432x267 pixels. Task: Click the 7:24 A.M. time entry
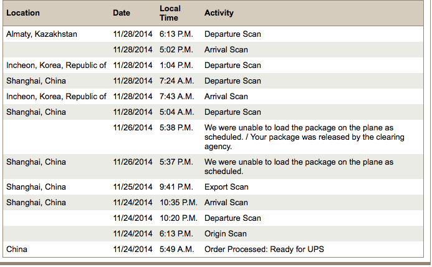click(176, 81)
